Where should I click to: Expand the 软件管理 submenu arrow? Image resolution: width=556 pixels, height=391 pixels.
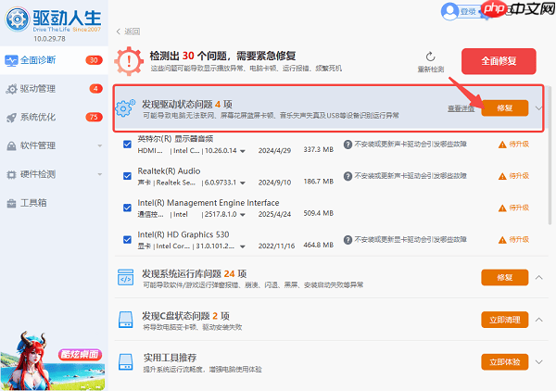click(100, 145)
